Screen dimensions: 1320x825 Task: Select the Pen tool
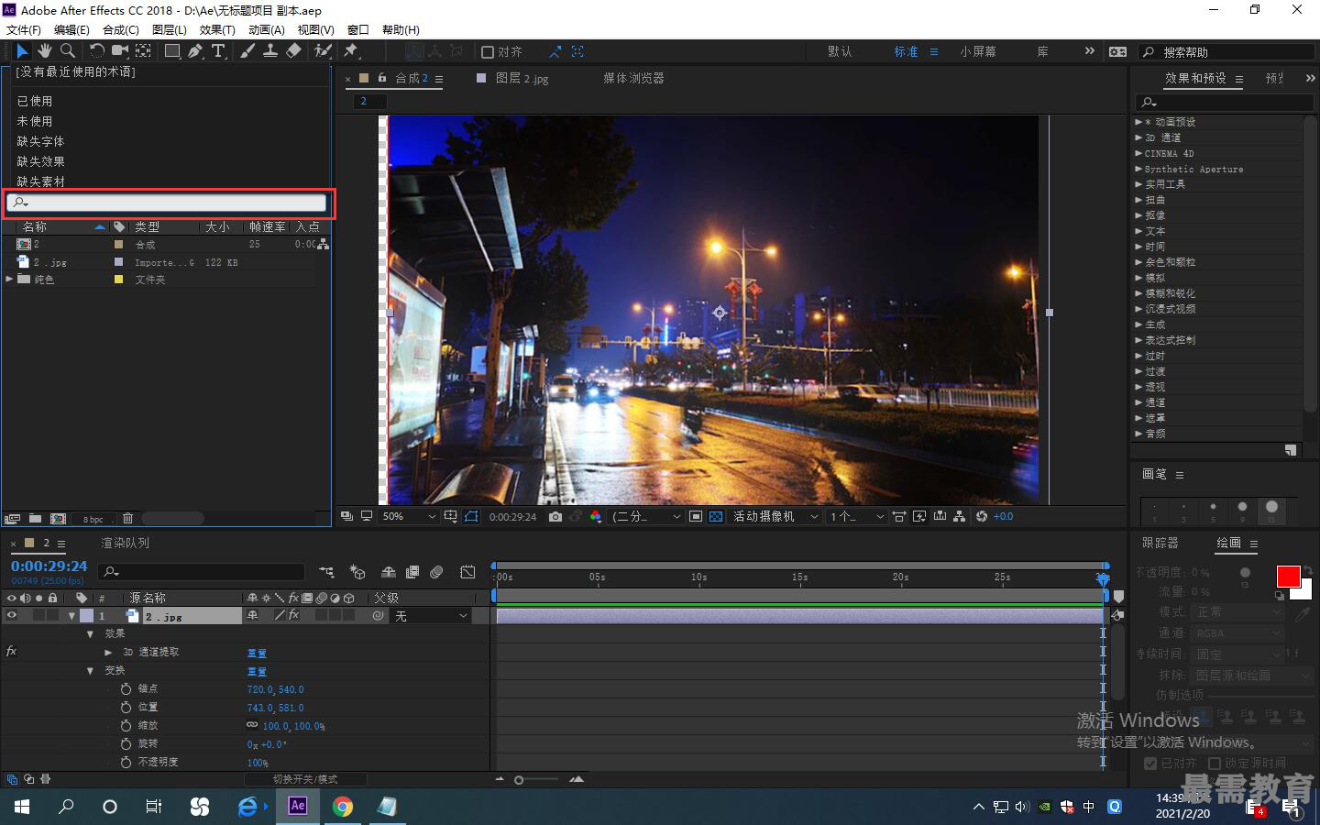click(195, 51)
